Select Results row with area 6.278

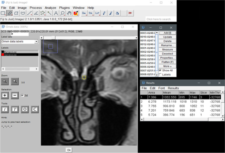click(180, 102)
